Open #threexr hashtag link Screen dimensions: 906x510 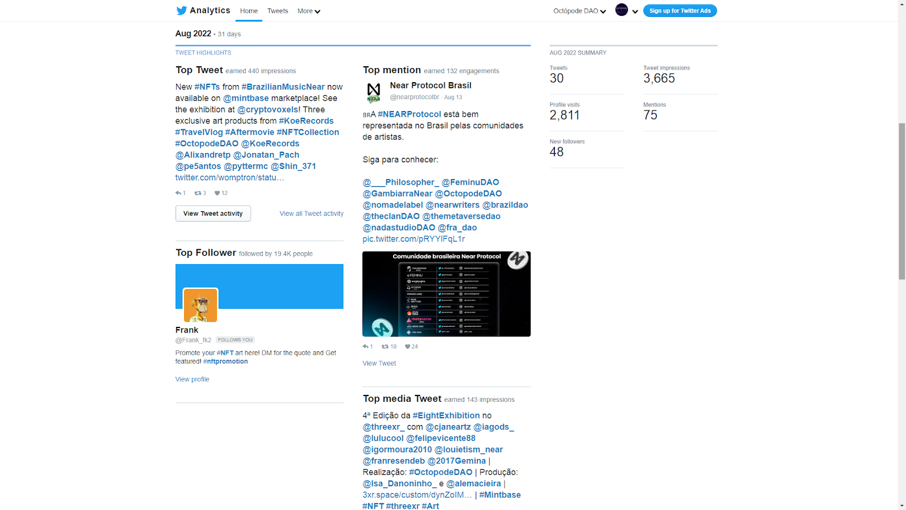coord(403,506)
